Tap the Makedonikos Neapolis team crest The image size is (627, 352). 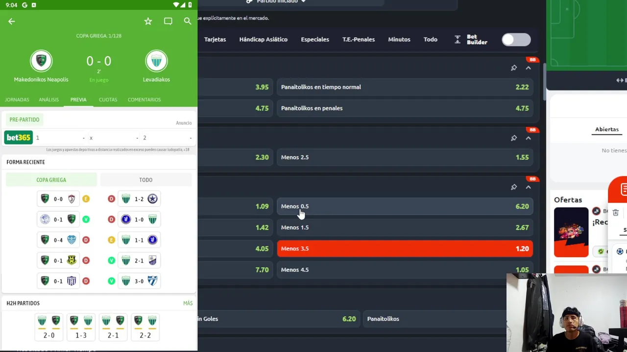41,61
